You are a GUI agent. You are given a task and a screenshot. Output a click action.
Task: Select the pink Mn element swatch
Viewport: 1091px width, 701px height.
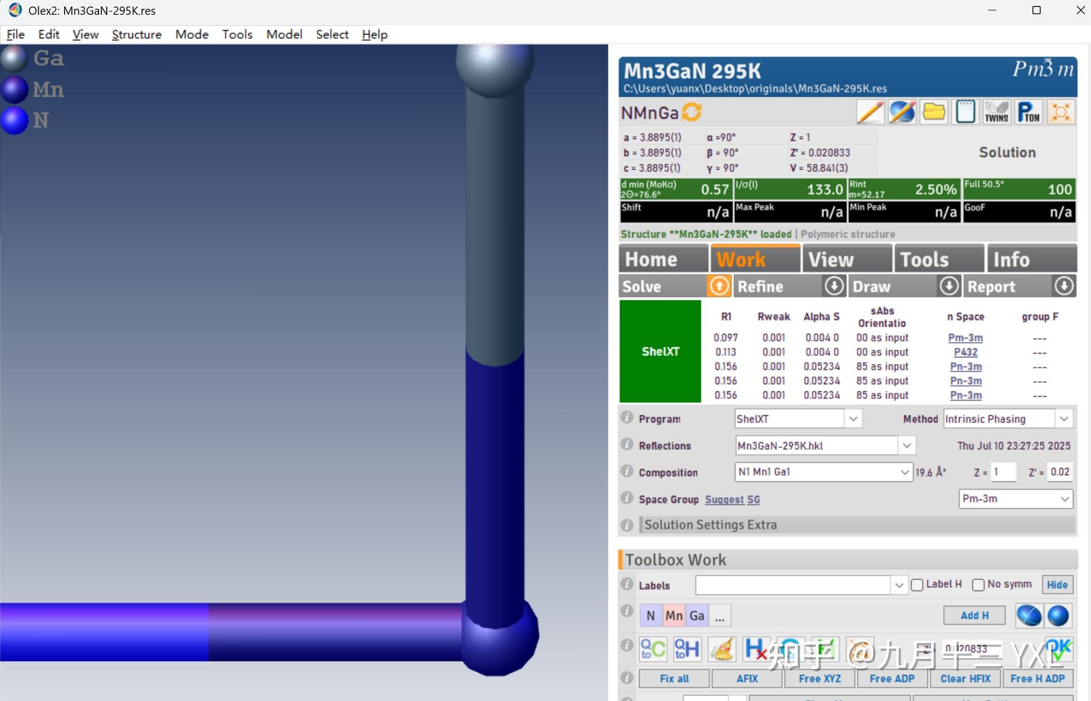click(674, 616)
